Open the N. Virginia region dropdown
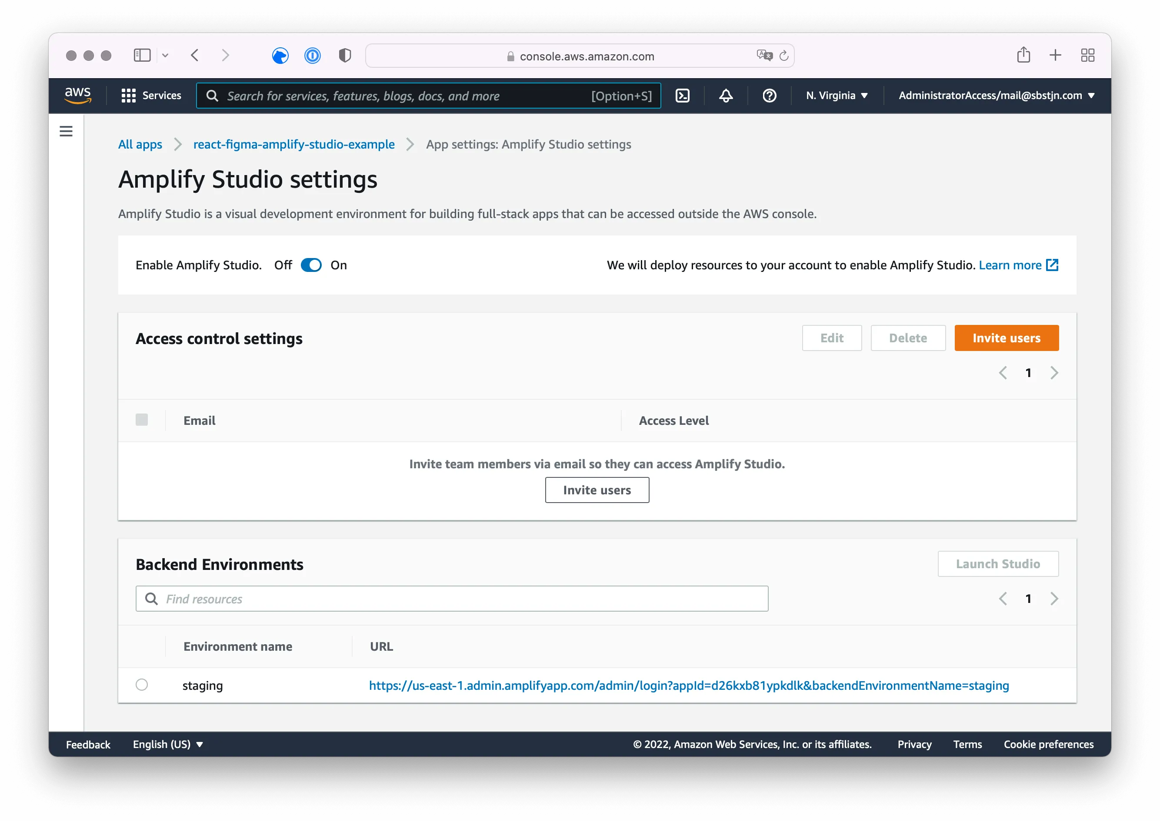1160x821 pixels. point(836,96)
